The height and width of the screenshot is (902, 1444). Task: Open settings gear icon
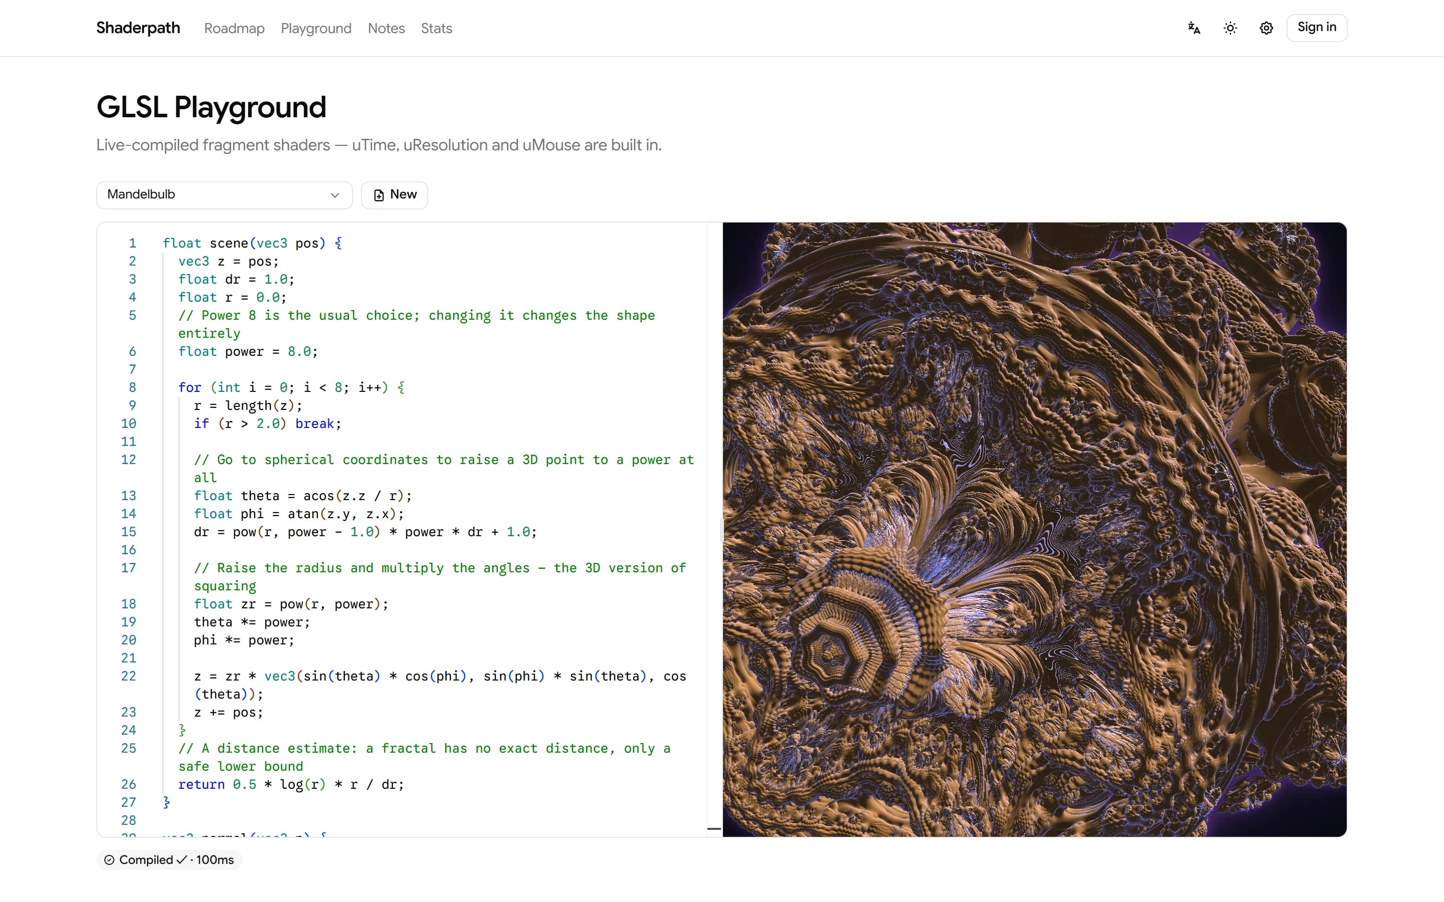[1266, 28]
